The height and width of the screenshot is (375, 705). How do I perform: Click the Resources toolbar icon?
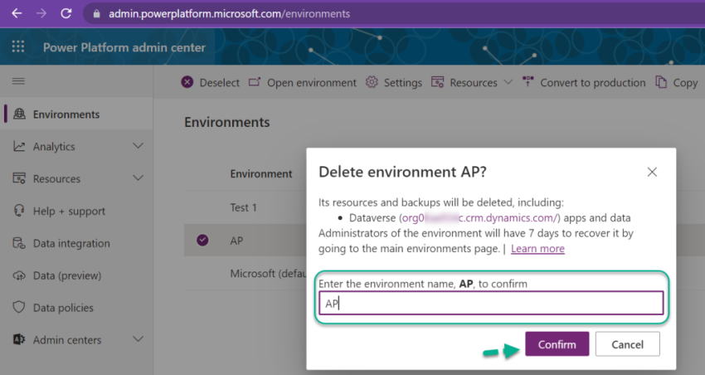437,82
